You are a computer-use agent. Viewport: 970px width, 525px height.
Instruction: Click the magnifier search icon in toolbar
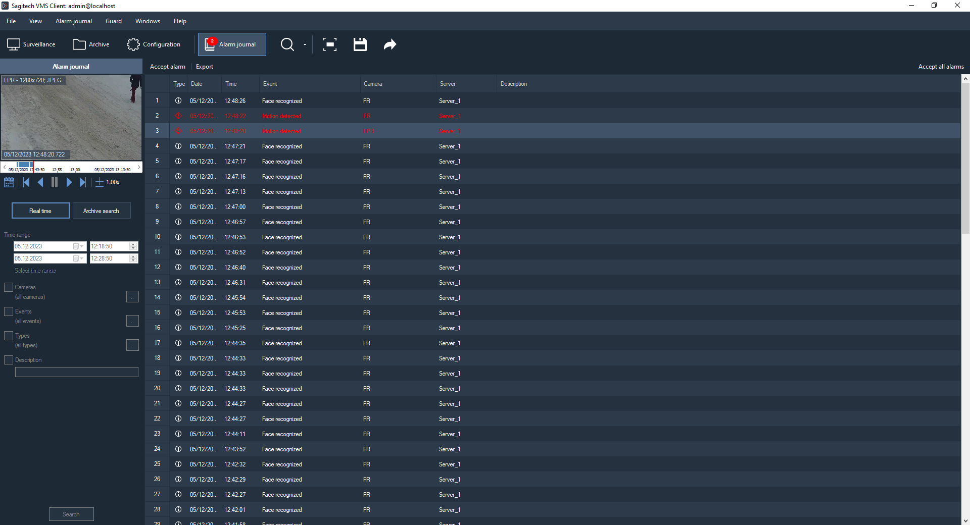pyautogui.click(x=287, y=44)
